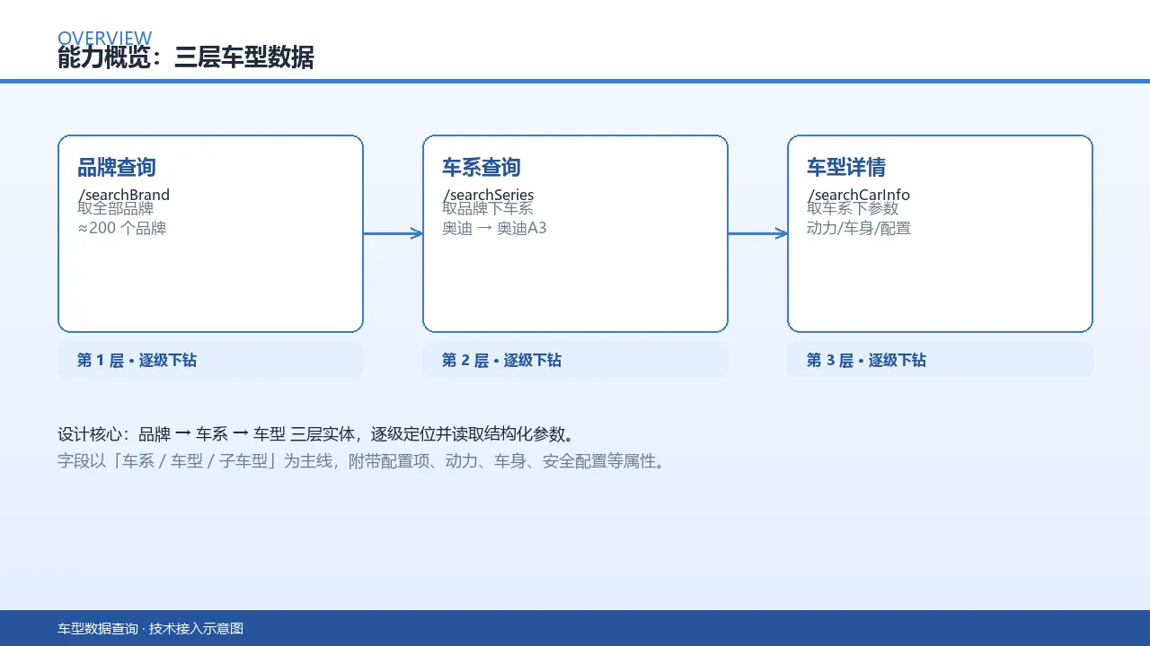
Task: Click the title 能力概览：三层车型数据
Action: pos(186,58)
